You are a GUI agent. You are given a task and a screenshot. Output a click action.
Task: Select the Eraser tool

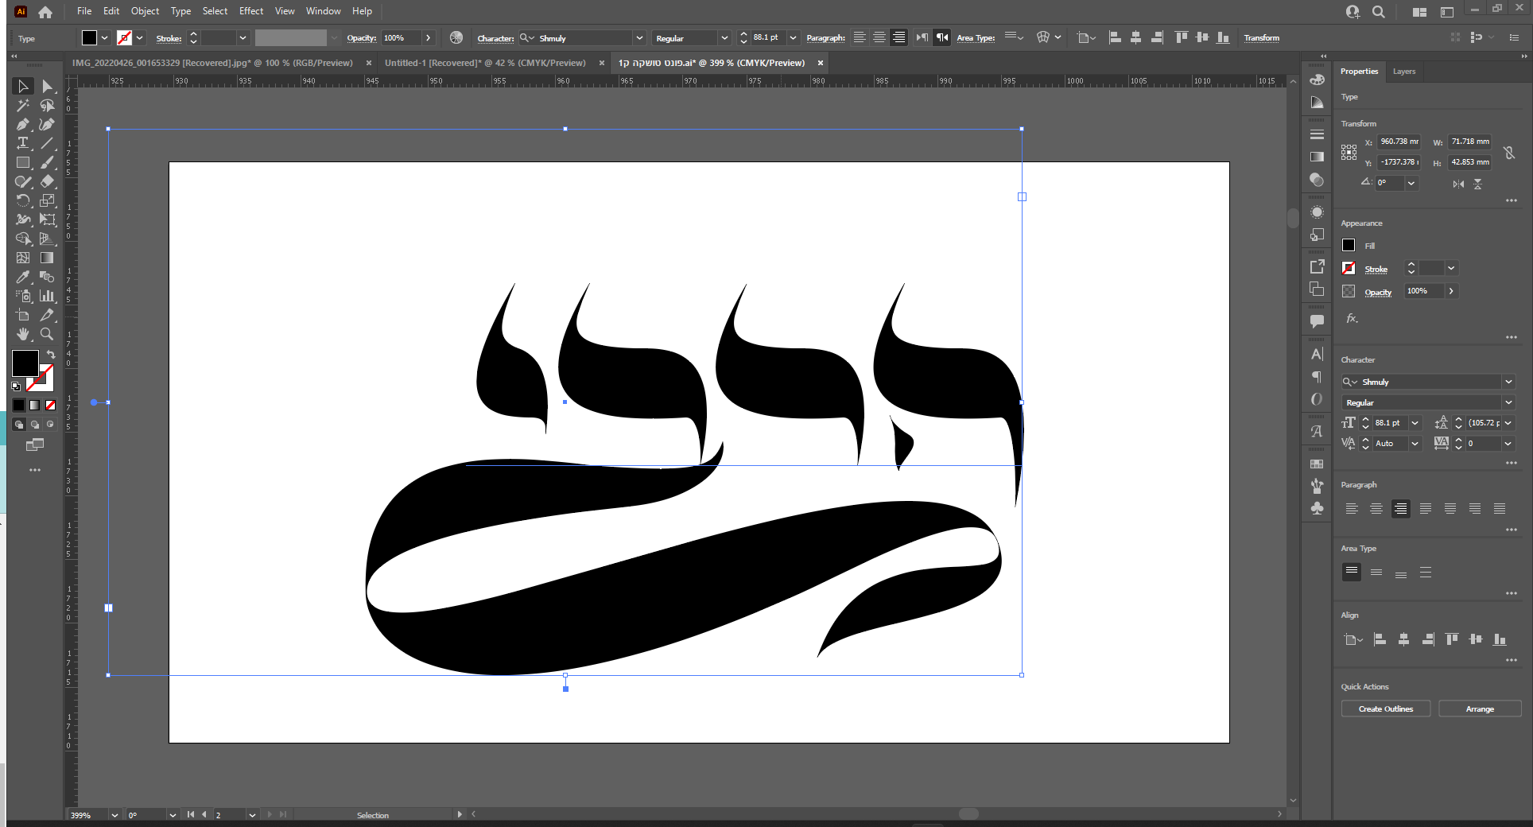click(47, 181)
